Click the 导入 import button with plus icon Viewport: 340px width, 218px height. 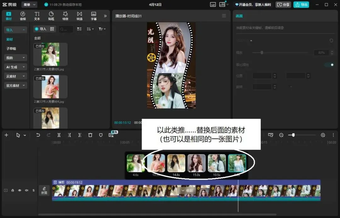pyautogui.click(x=41, y=29)
